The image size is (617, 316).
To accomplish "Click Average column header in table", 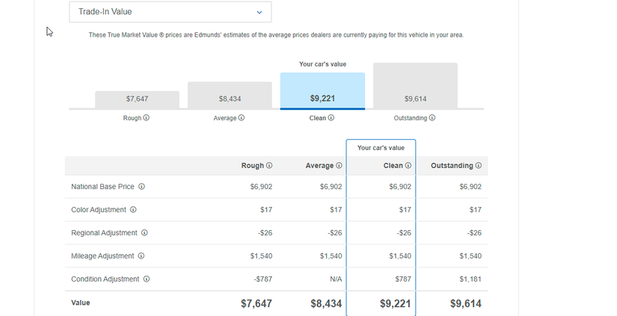I will pyautogui.click(x=319, y=165).
